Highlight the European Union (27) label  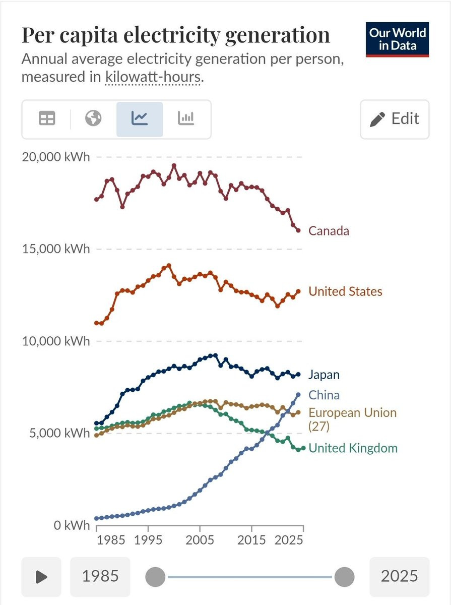[352, 419]
